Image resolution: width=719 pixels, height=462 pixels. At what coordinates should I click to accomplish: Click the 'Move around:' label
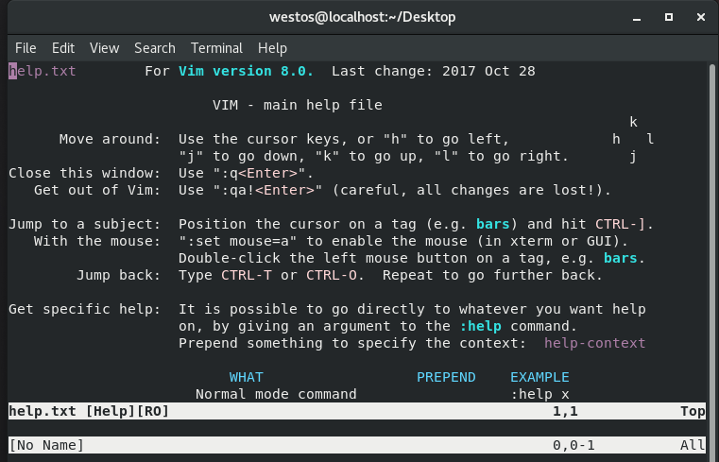tap(110, 139)
